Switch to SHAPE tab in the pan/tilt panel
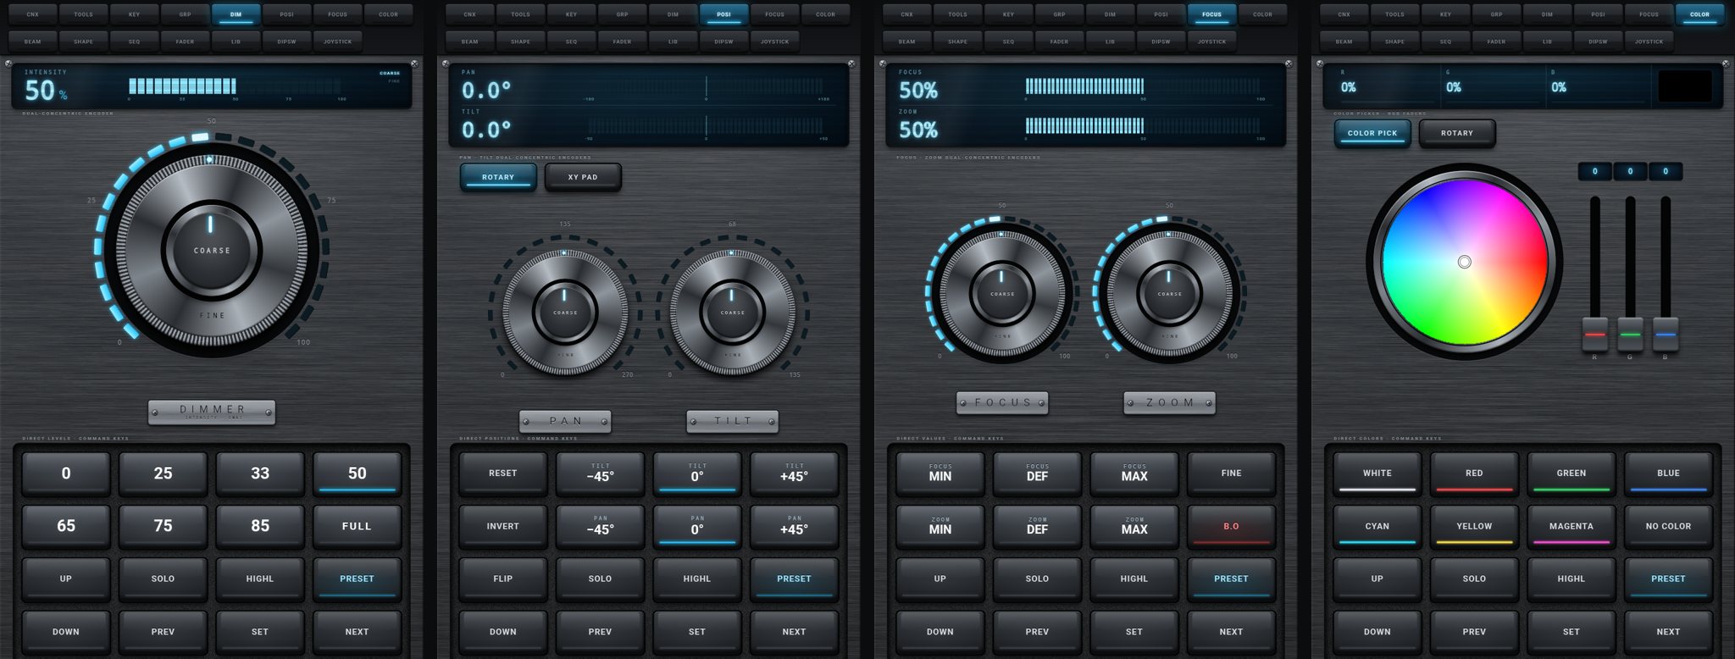 coord(520,42)
